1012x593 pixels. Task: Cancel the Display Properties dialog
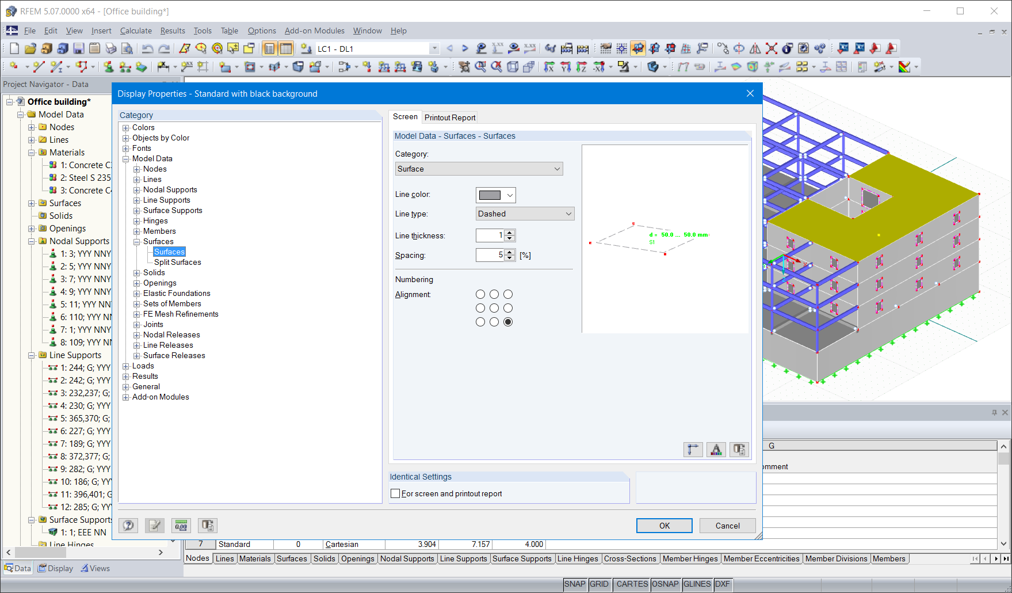click(x=727, y=525)
